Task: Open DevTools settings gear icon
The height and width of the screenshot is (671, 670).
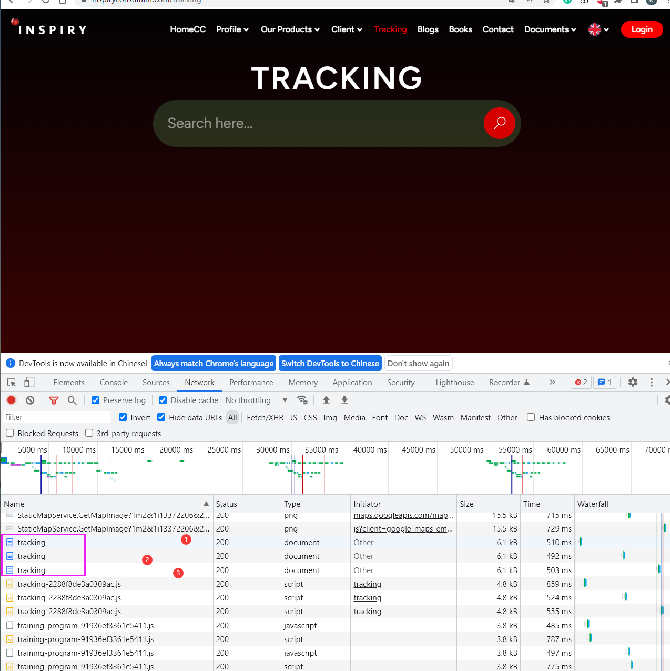Action: click(x=633, y=383)
